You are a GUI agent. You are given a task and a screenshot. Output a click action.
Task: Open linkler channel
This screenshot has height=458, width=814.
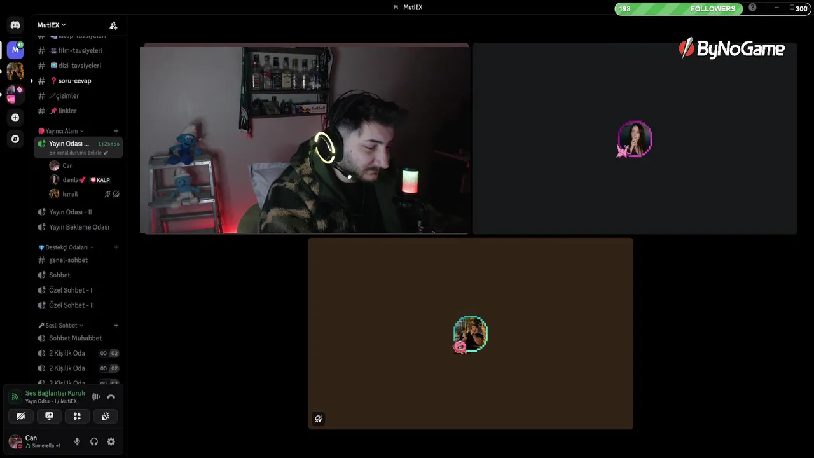(78, 111)
